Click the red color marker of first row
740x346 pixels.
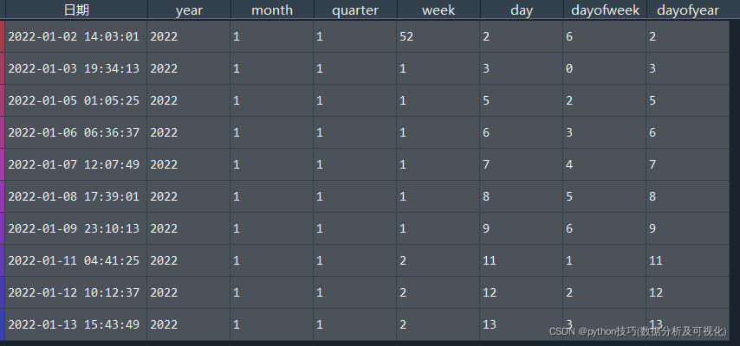pos(3,36)
